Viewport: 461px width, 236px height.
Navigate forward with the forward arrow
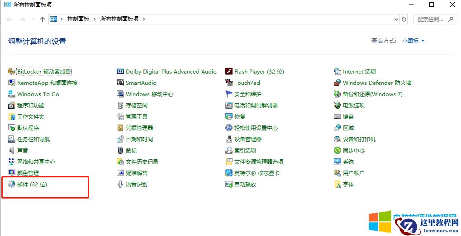(x=22, y=19)
